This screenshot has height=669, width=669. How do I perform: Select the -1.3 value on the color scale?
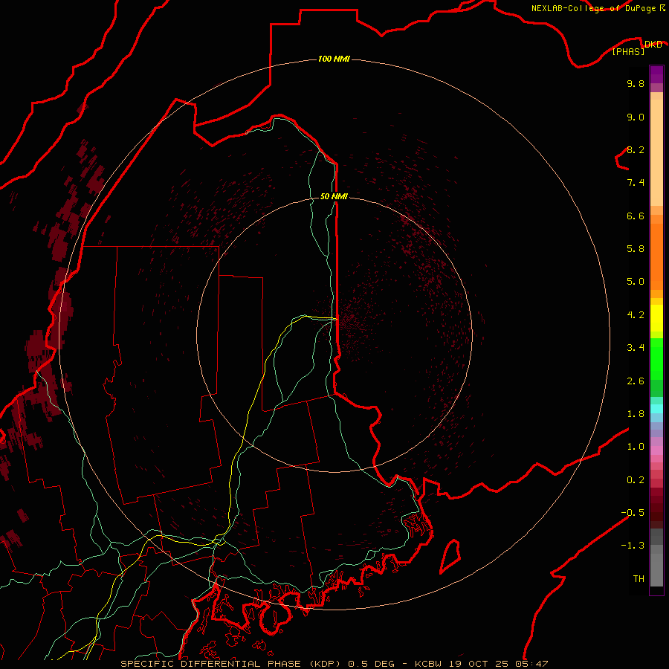click(x=633, y=546)
